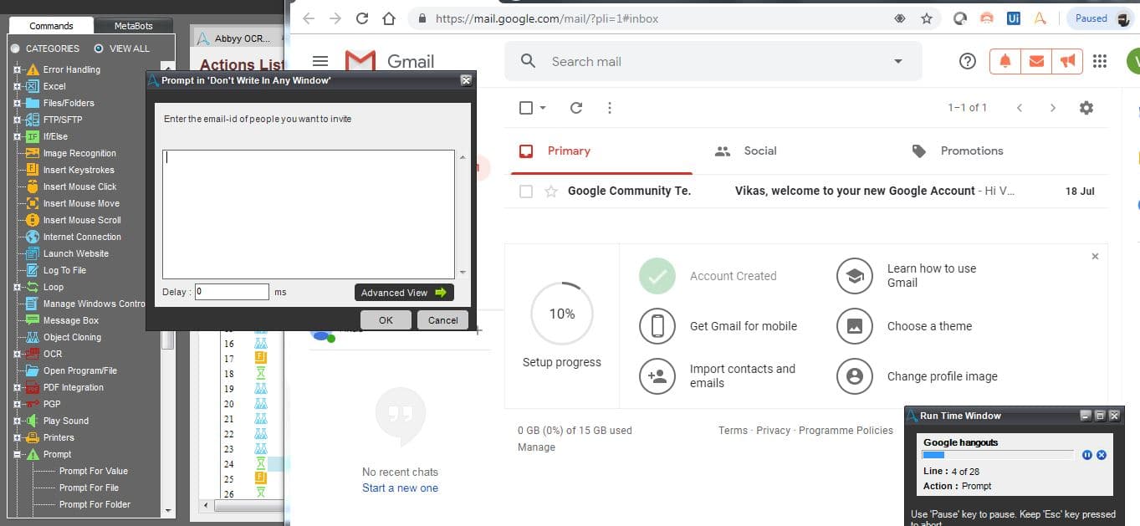
Task: Reload the Chrome page
Action: [x=362, y=18]
